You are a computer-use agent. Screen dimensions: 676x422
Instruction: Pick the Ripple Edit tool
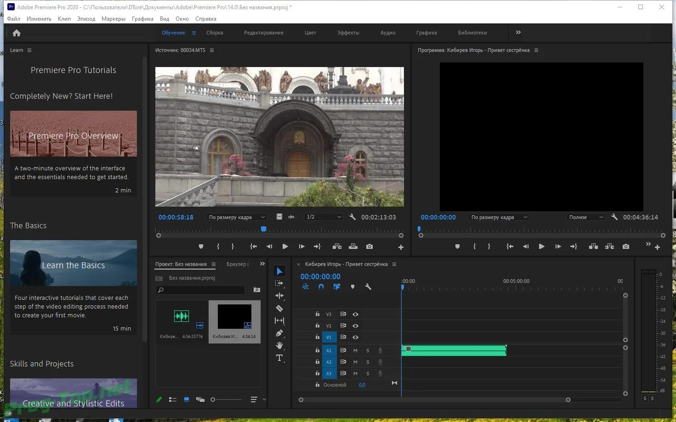tap(279, 296)
